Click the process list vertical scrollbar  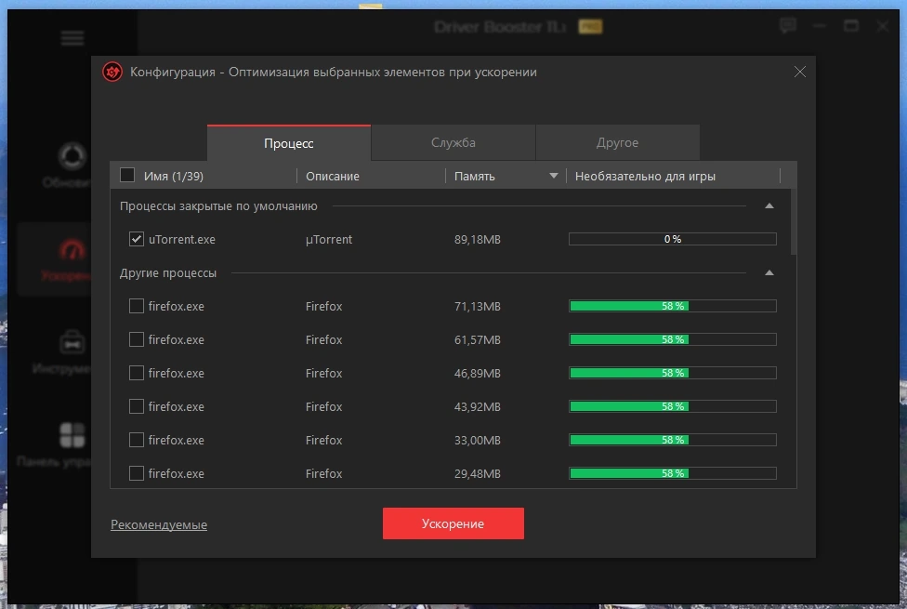[794, 222]
